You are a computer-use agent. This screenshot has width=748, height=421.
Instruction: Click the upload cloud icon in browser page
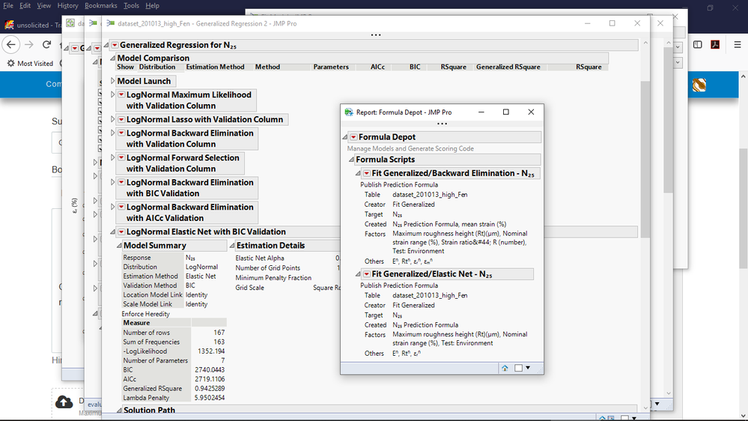click(64, 402)
